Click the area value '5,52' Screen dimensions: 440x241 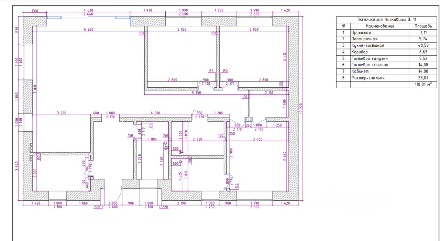pos(423,58)
